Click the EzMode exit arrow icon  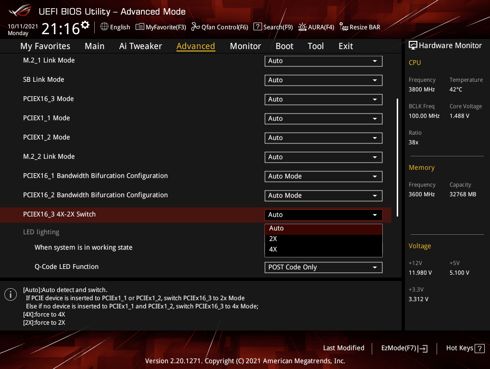click(423, 348)
